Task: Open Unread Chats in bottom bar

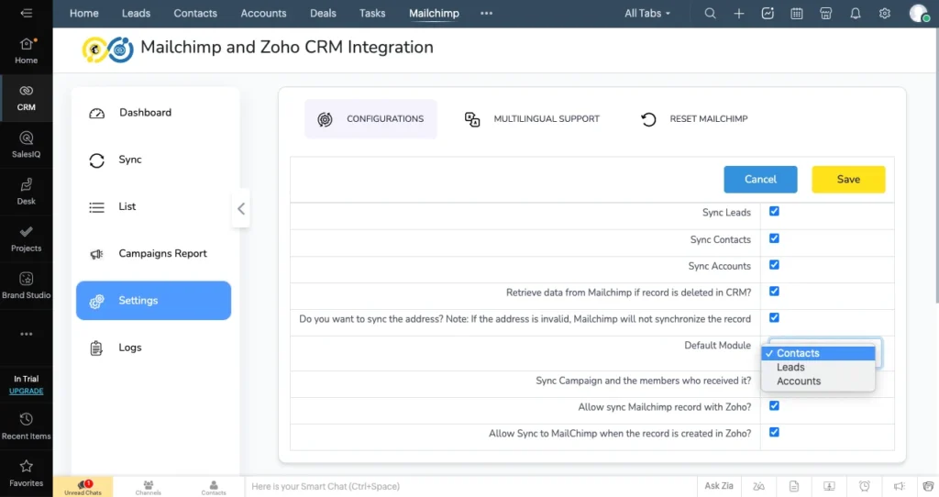Action: point(83,487)
